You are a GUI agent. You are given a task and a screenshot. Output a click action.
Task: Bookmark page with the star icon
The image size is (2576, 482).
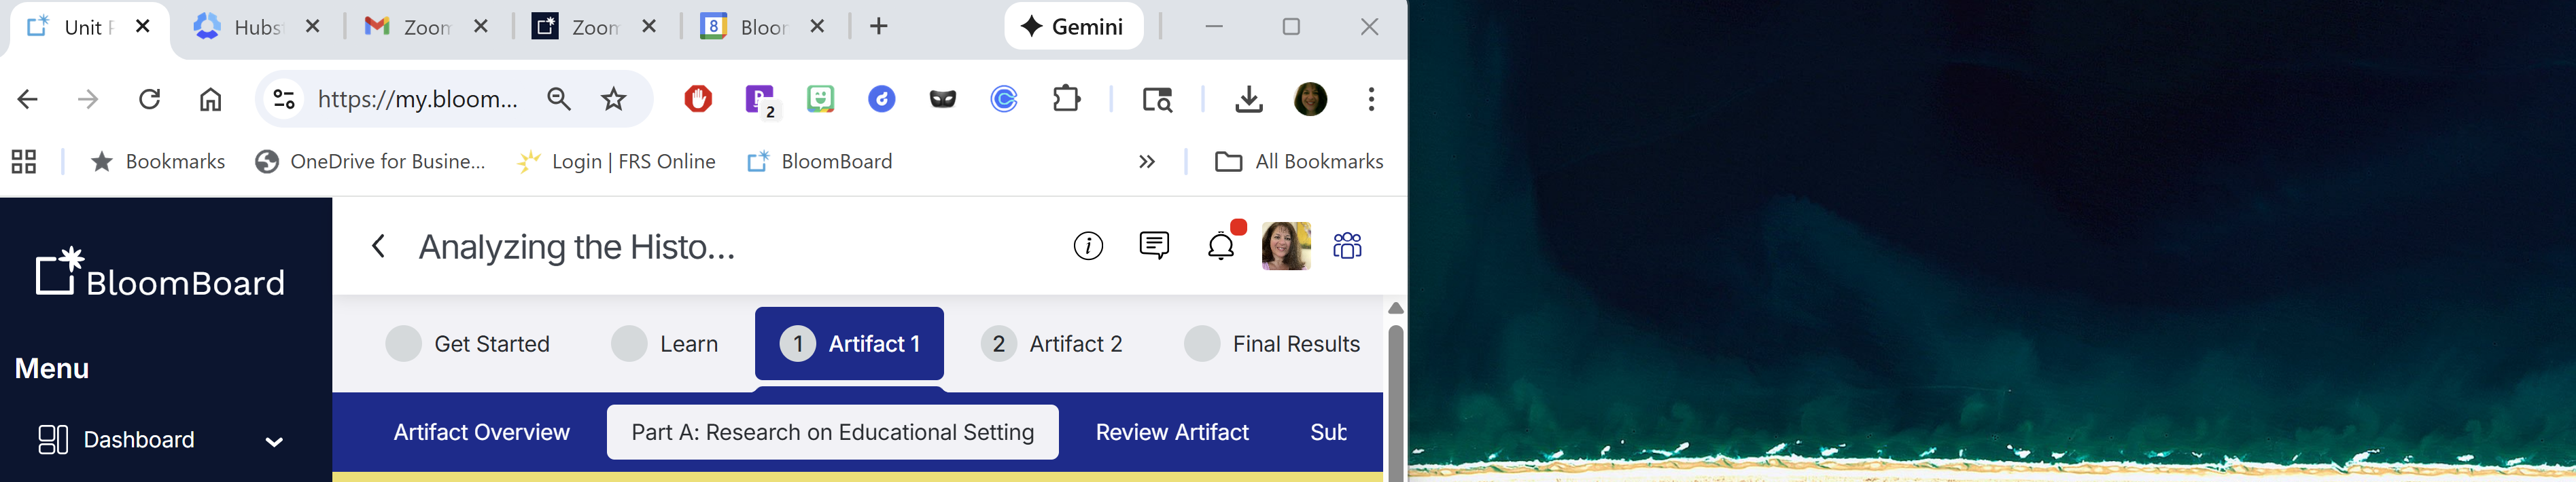(x=613, y=99)
